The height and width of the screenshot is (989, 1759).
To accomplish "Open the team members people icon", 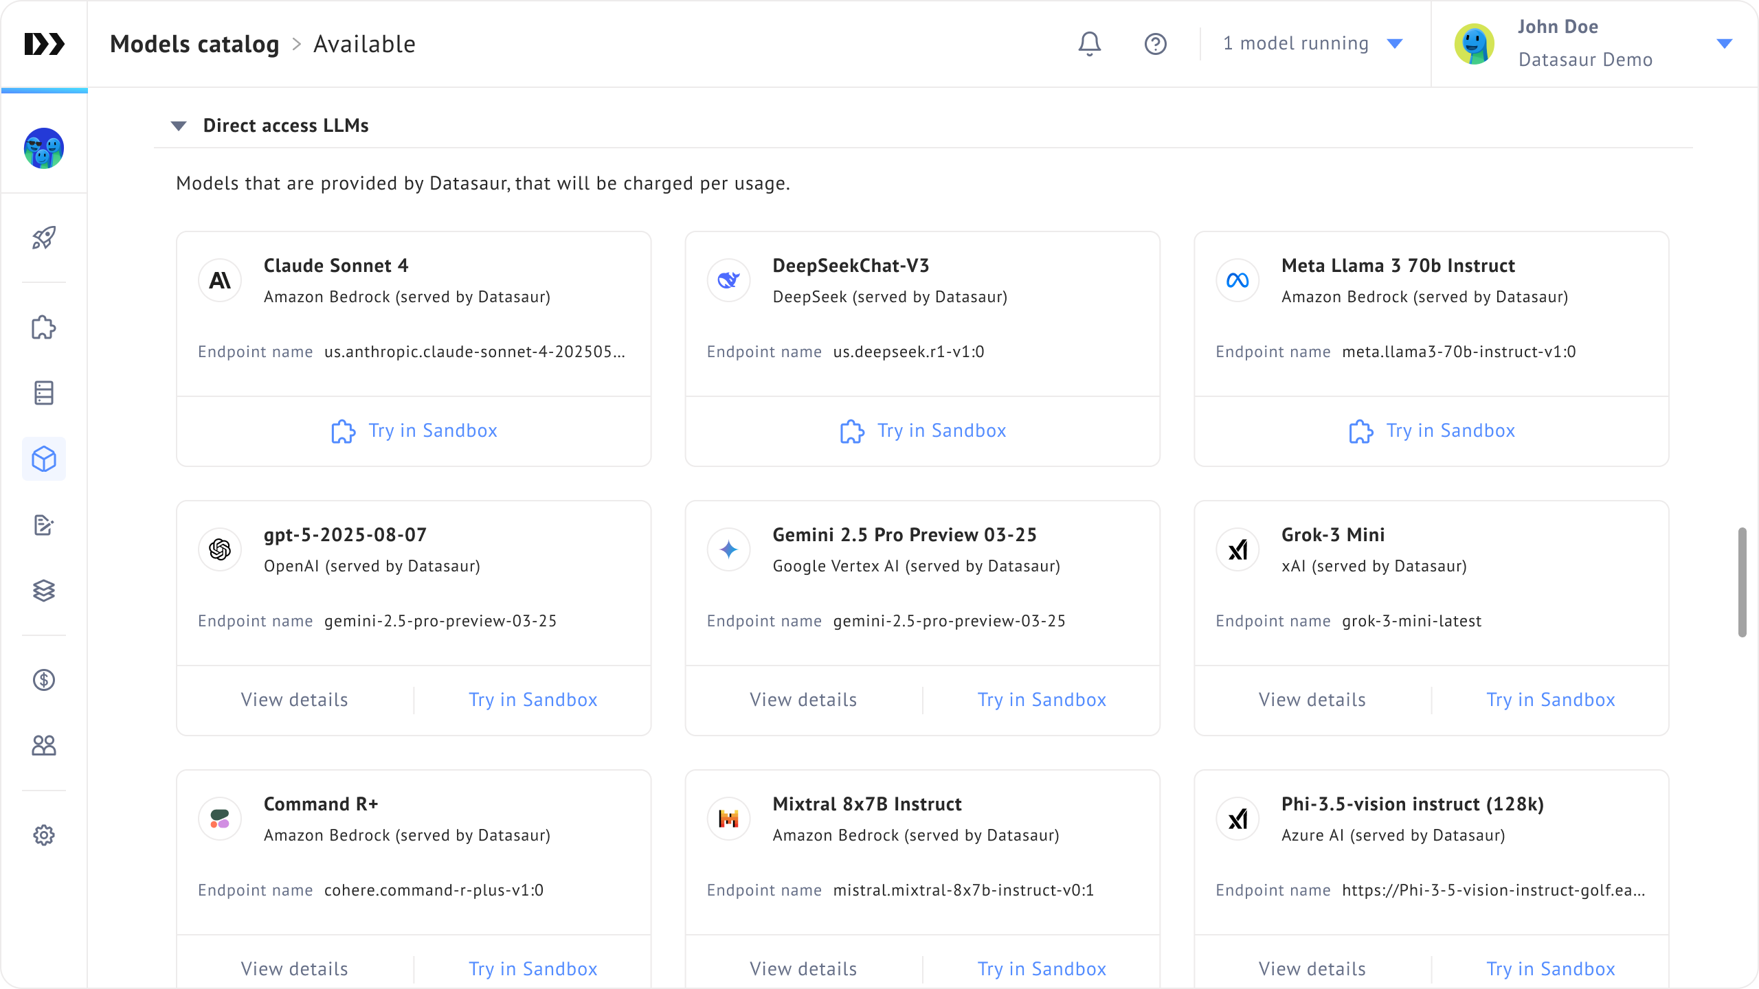I will [44, 745].
